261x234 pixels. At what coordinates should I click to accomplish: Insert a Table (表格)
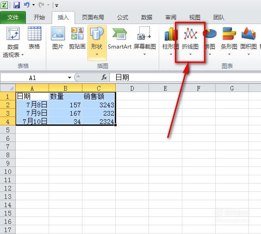click(x=34, y=38)
